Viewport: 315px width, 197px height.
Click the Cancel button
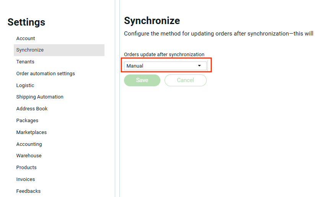coord(186,80)
